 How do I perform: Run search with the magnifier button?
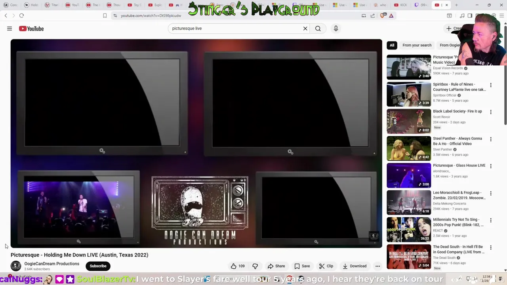318,28
